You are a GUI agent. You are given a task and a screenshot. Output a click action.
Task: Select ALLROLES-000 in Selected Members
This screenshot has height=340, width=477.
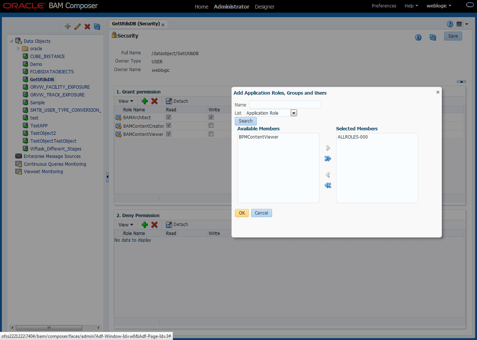[353, 137]
